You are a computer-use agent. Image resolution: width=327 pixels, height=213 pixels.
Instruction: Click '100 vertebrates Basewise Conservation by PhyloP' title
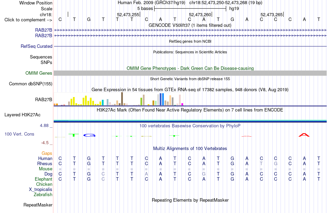pos(190,126)
